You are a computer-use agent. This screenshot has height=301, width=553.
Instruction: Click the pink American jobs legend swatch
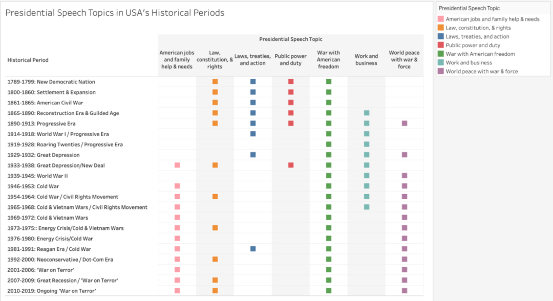pos(440,19)
